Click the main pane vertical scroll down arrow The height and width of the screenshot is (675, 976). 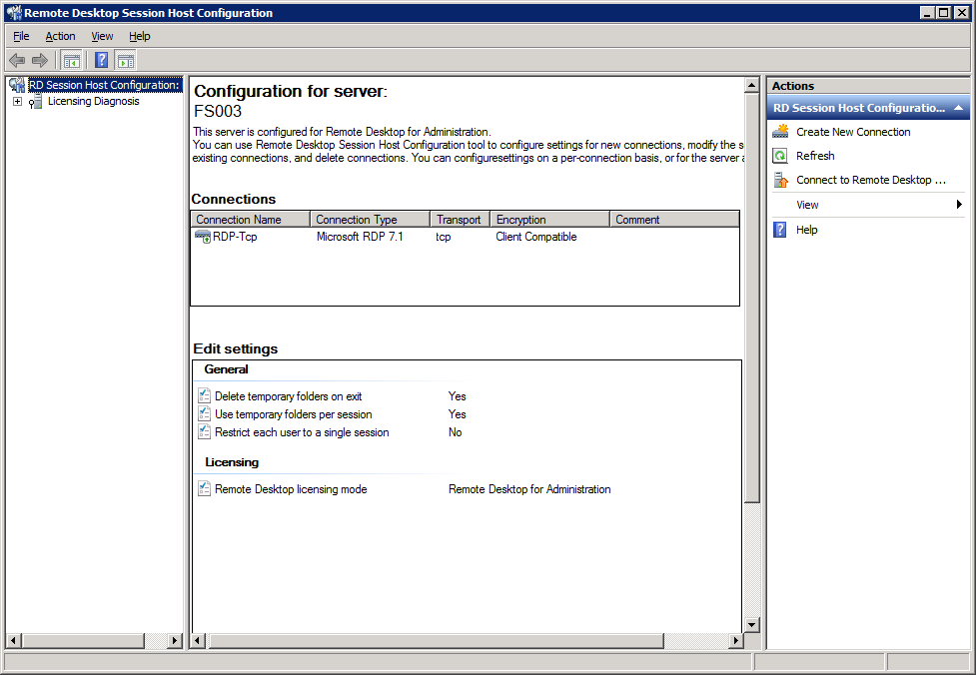[x=752, y=625]
